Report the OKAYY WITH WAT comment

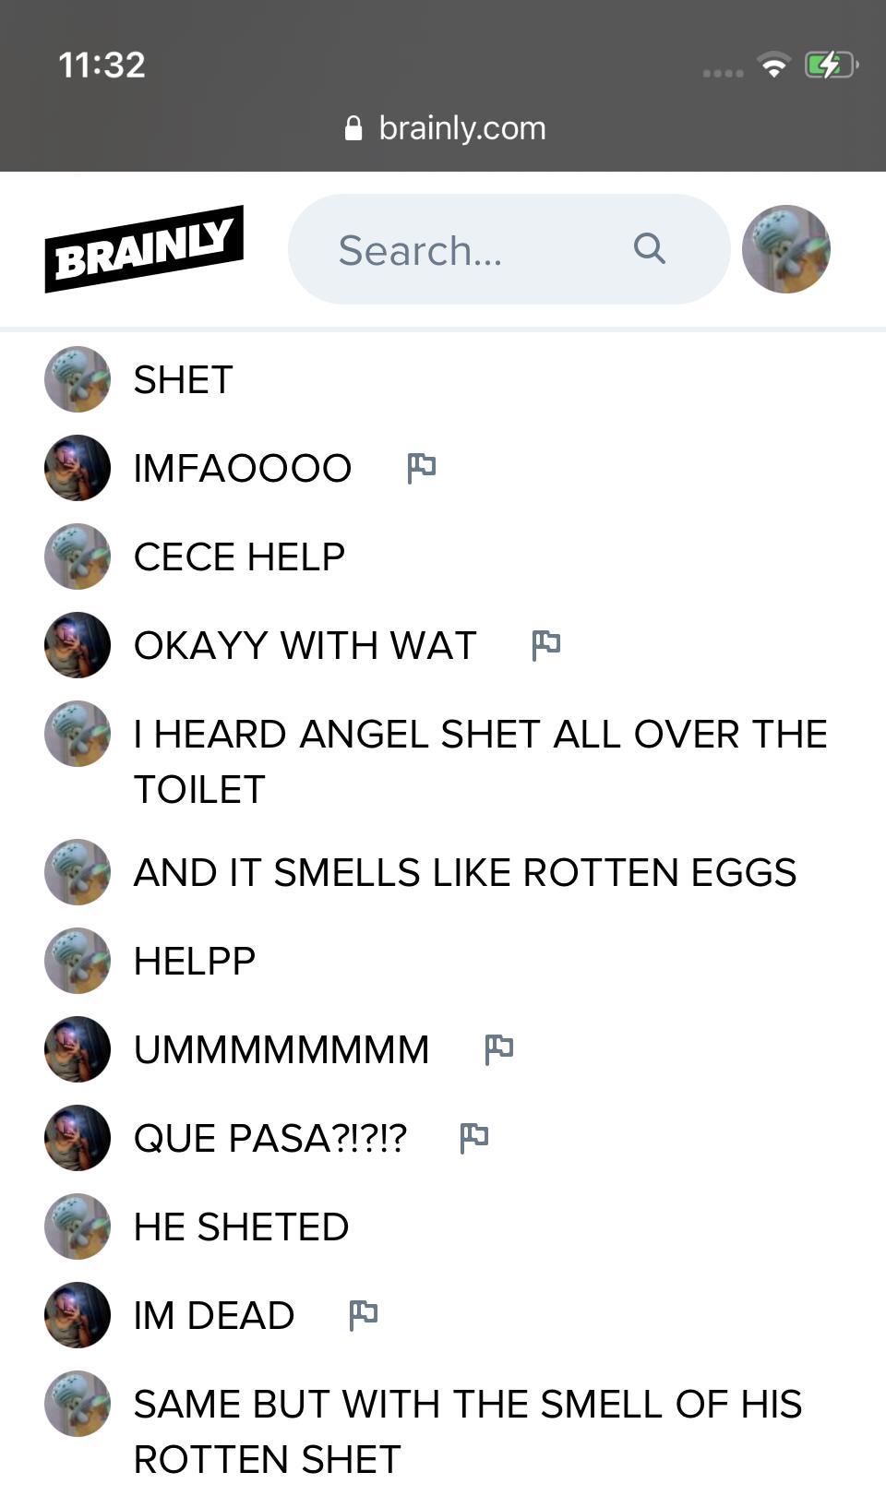click(x=545, y=645)
